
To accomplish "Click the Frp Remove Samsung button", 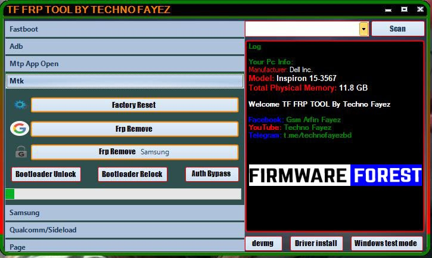I will 135,152.
